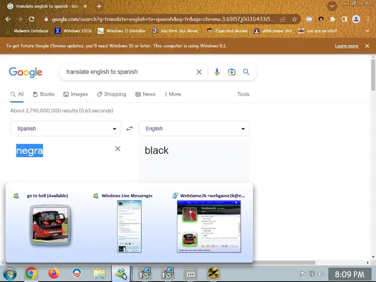
Task: Click the address bar URL
Action: tap(163, 19)
